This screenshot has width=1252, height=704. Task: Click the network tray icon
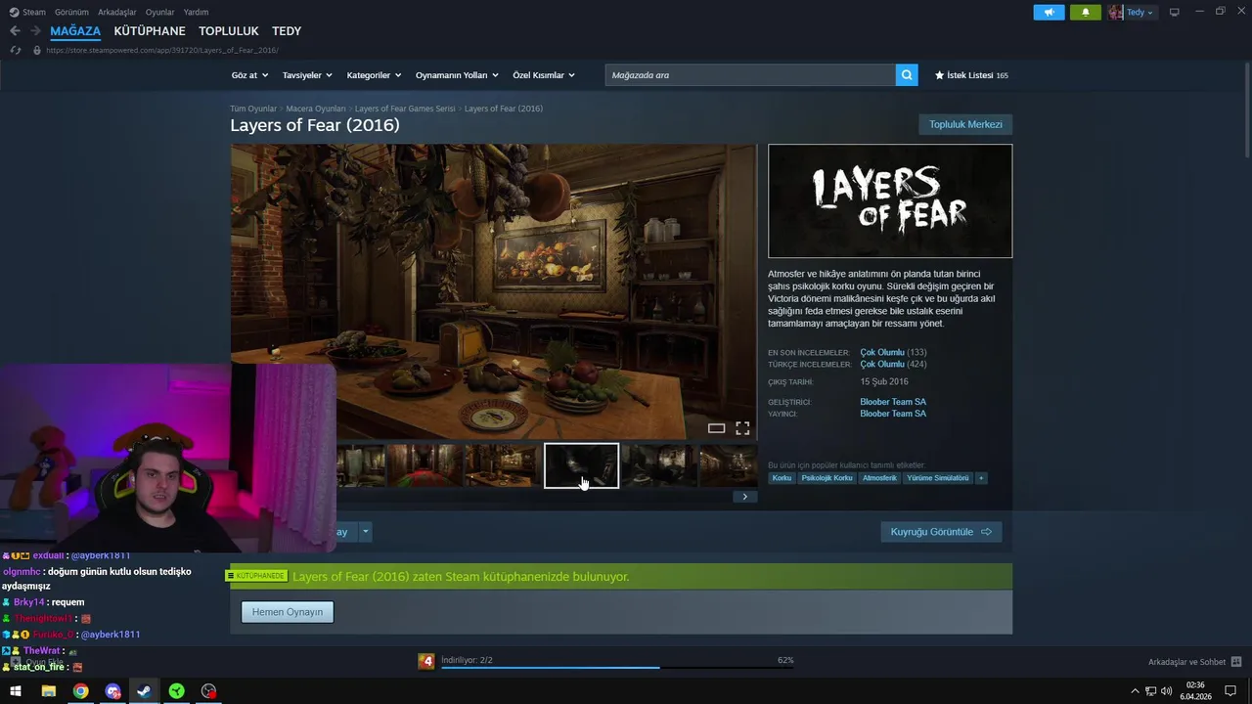coord(1150,691)
